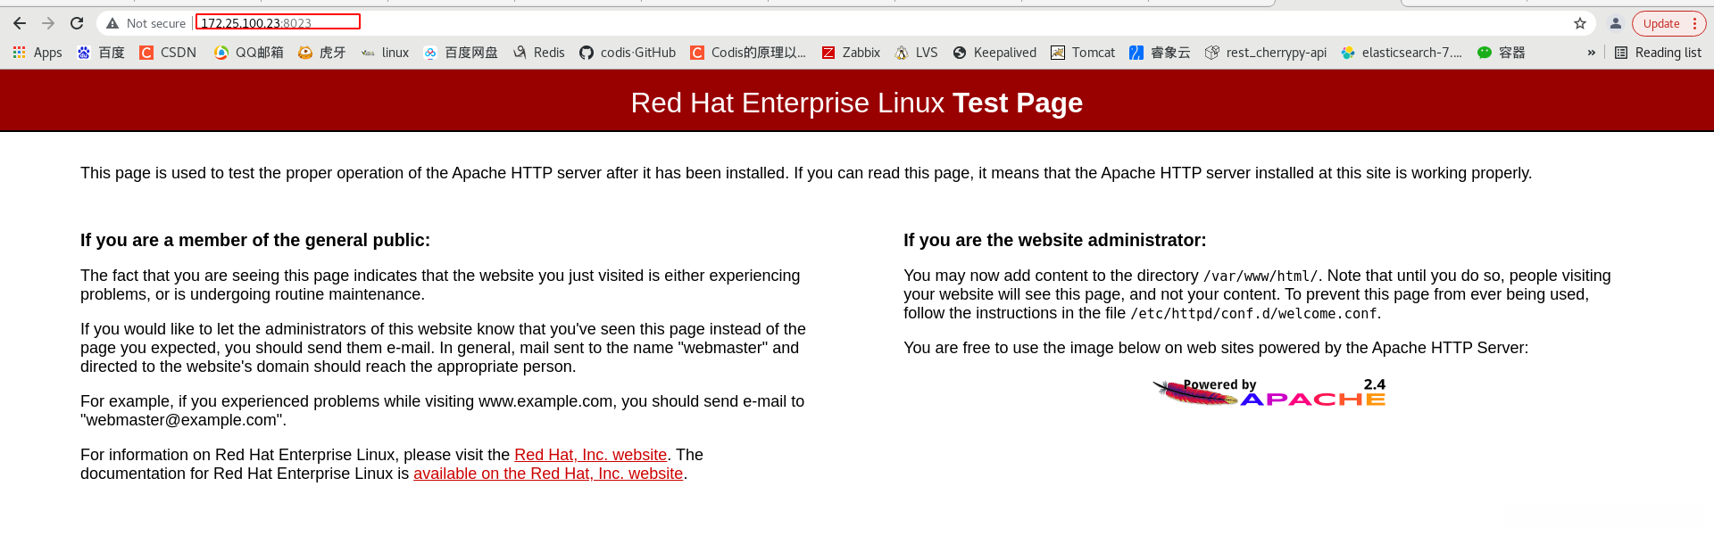Open the CSDN bookmark
This screenshot has width=1714, height=536.
[x=168, y=53]
